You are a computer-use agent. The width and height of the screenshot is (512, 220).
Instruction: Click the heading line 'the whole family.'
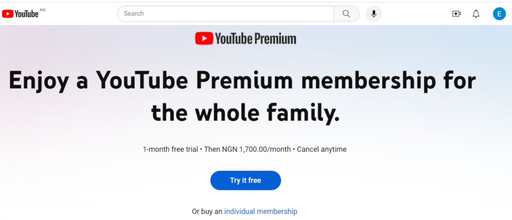(245, 112)
